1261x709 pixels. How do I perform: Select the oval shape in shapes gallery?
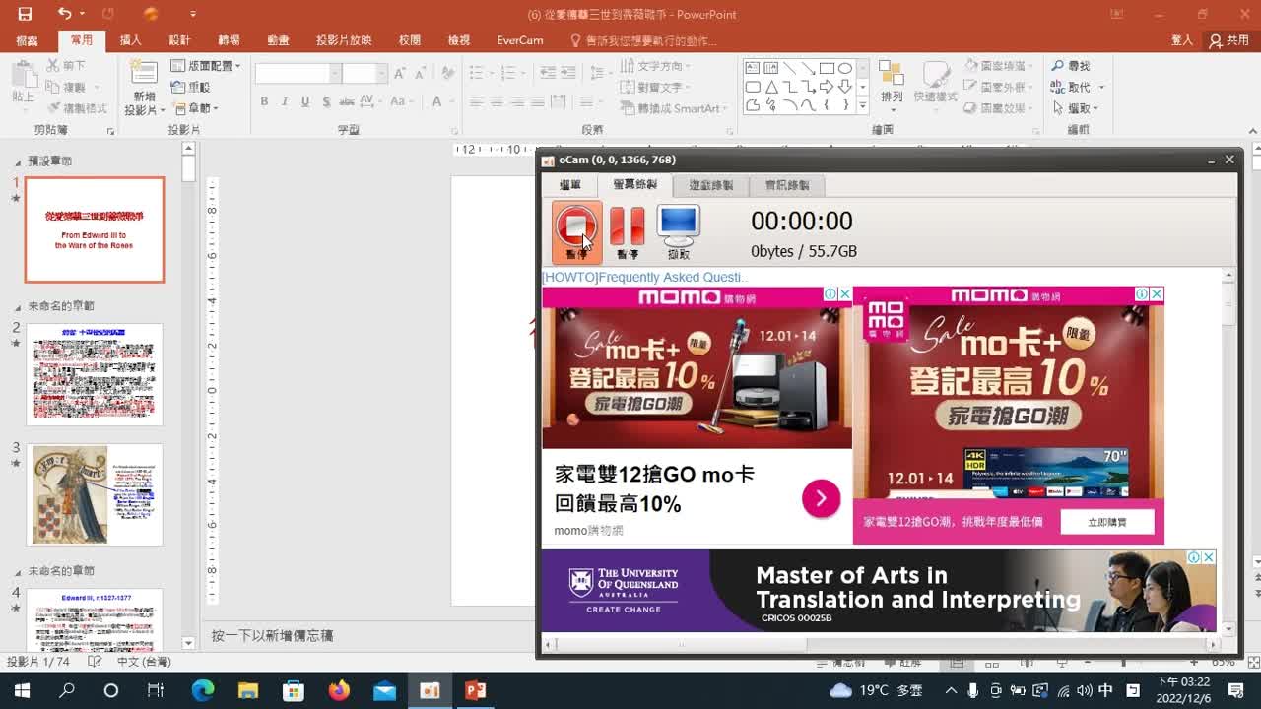coord(845,68)
